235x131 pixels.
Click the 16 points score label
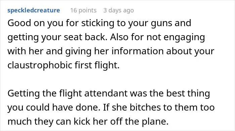pos(83,10)
